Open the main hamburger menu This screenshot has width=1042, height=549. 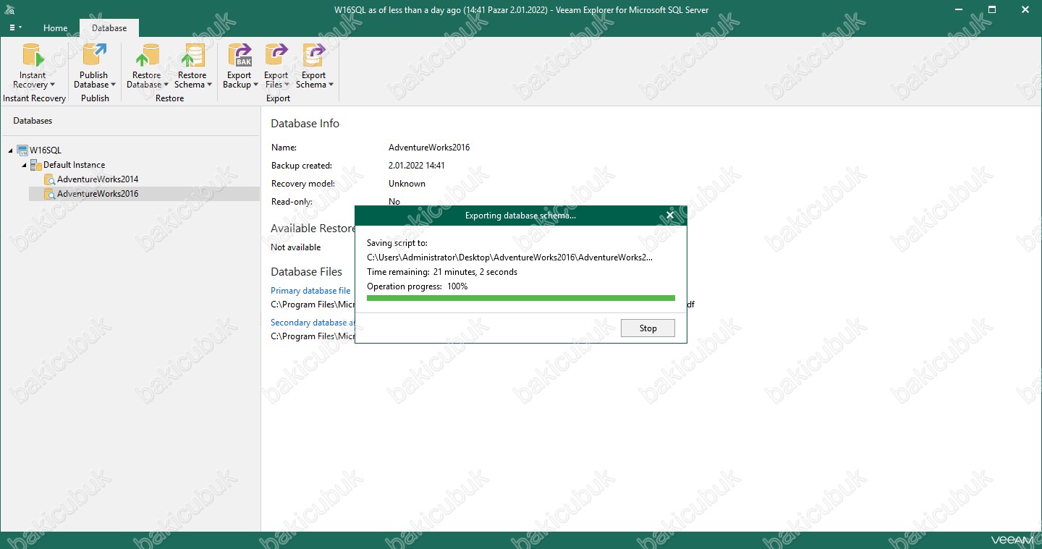[x=14, y=27]
